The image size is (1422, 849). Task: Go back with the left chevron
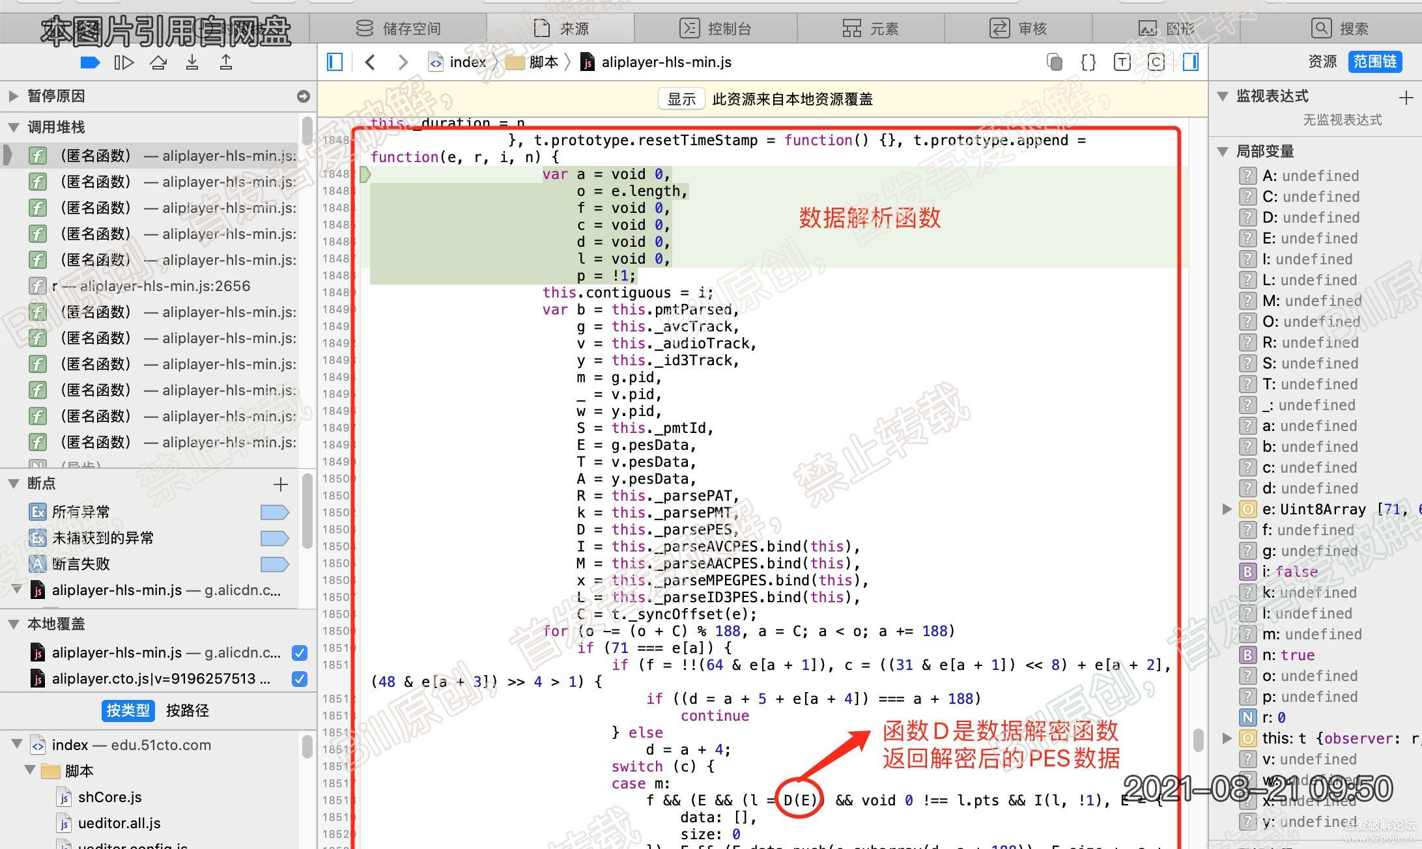(370, 62)
